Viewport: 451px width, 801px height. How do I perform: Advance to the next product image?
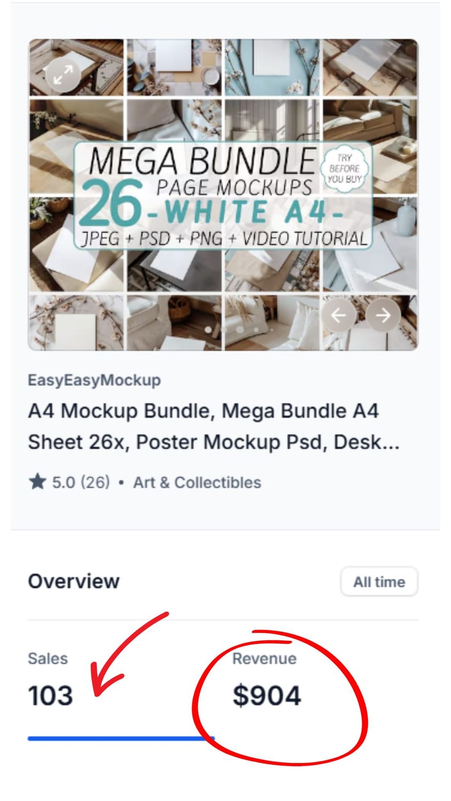click(x=383, y=315)
